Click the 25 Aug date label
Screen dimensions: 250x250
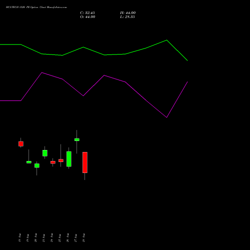pyautogui.click(x=59, y=237)
